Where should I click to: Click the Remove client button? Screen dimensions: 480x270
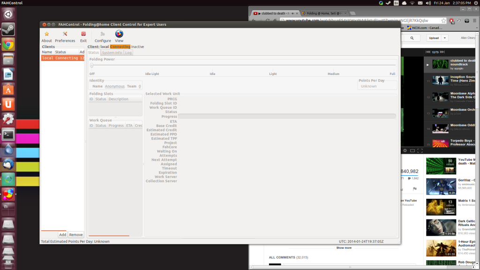(76, 235)
